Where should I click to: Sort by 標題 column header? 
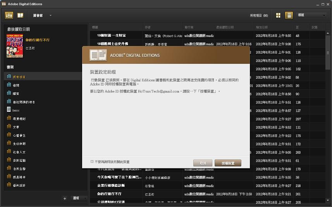coord(116,27)
